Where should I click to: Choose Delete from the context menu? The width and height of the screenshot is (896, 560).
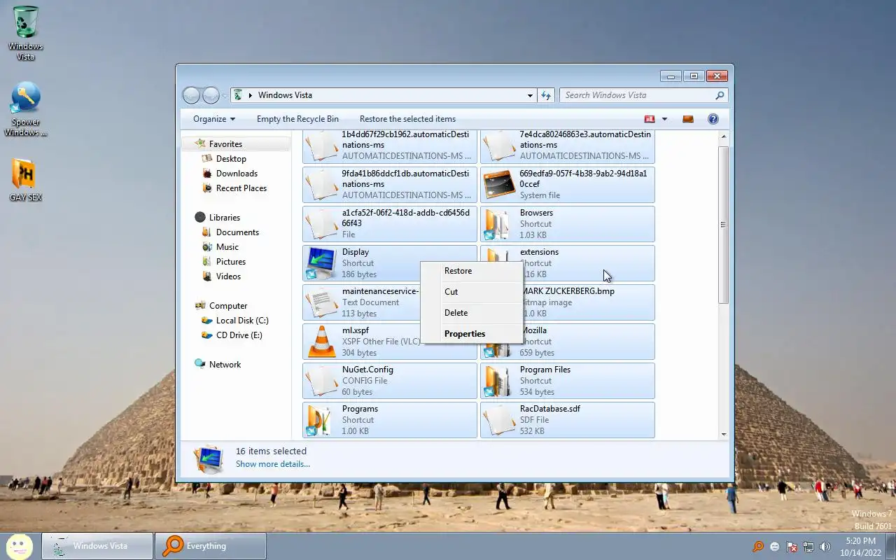pos(471,313)
